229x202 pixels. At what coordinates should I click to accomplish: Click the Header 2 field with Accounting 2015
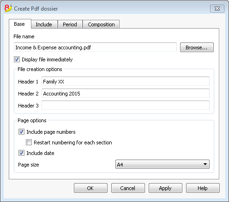[x=126, y=93]
